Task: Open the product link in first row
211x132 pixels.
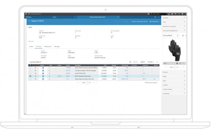Action: coord(69,68)
